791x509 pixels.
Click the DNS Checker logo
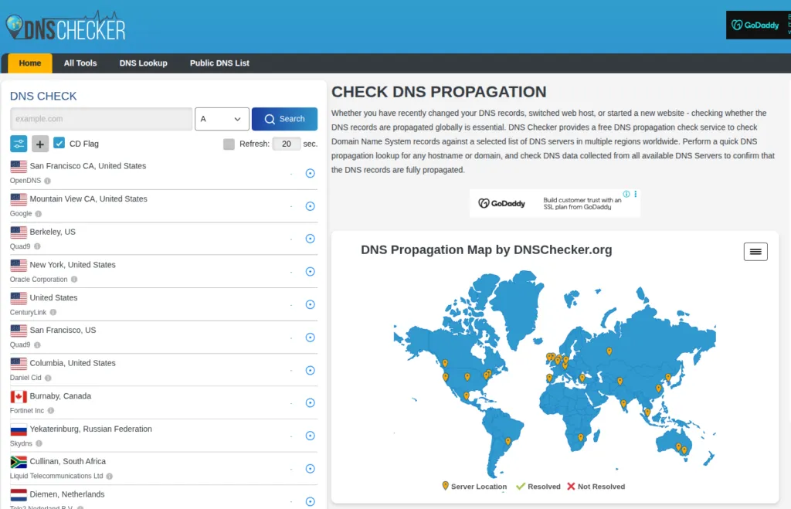click(66, 25)
